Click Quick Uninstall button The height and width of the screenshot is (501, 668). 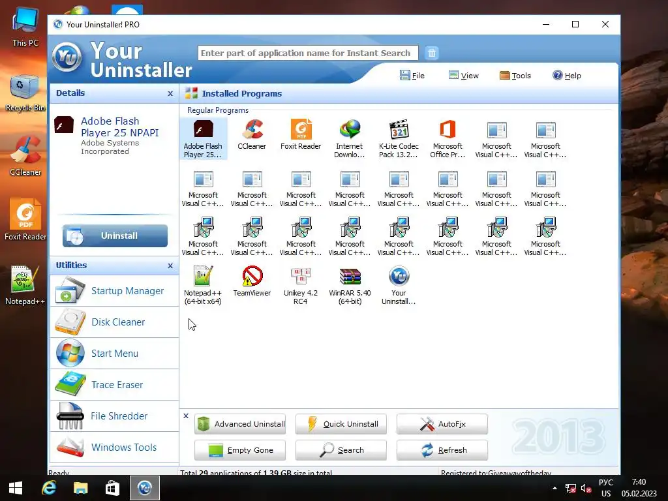pos(341,424)
